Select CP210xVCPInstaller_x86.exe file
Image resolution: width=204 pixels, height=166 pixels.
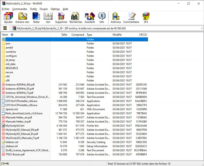click(x=75, y=105)
